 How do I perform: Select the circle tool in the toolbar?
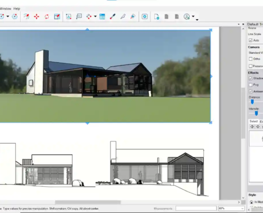2,17
